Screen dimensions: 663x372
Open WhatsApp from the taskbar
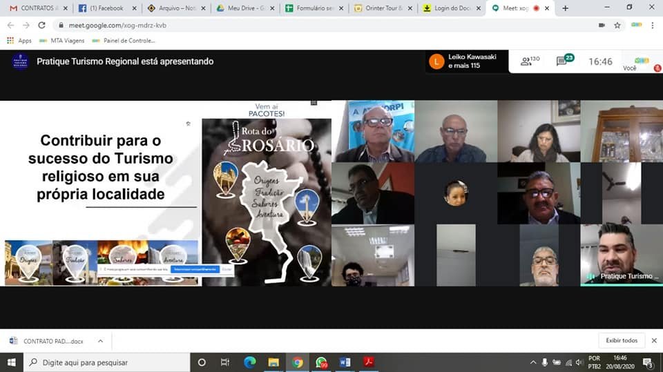click(321, 362)
